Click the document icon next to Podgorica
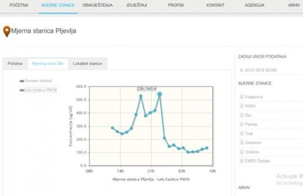Viewport: 303px width, 196px height. pos(241,97)
